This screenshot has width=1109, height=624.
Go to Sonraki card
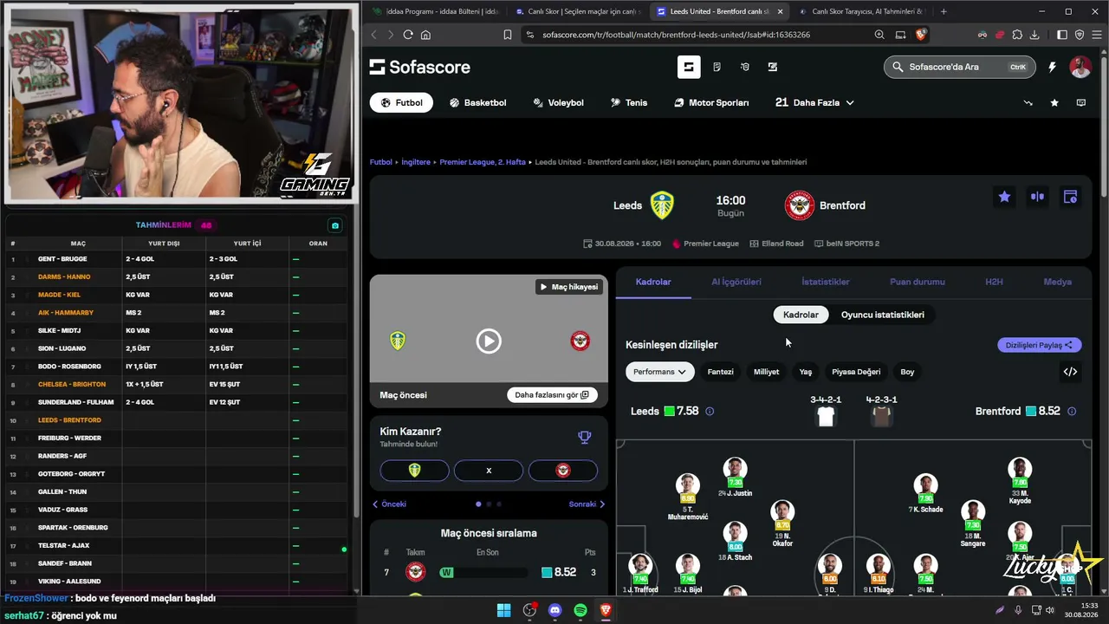pos(587,504)
